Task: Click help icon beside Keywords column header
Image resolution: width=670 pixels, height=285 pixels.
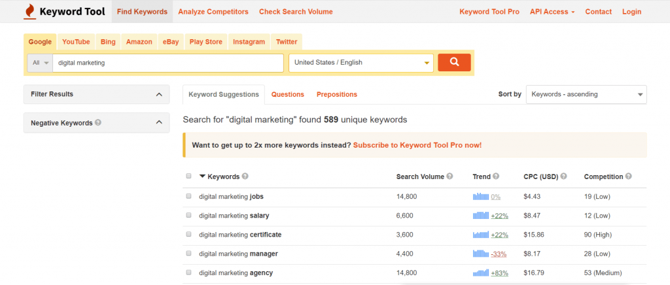Action: pos(245,176)
